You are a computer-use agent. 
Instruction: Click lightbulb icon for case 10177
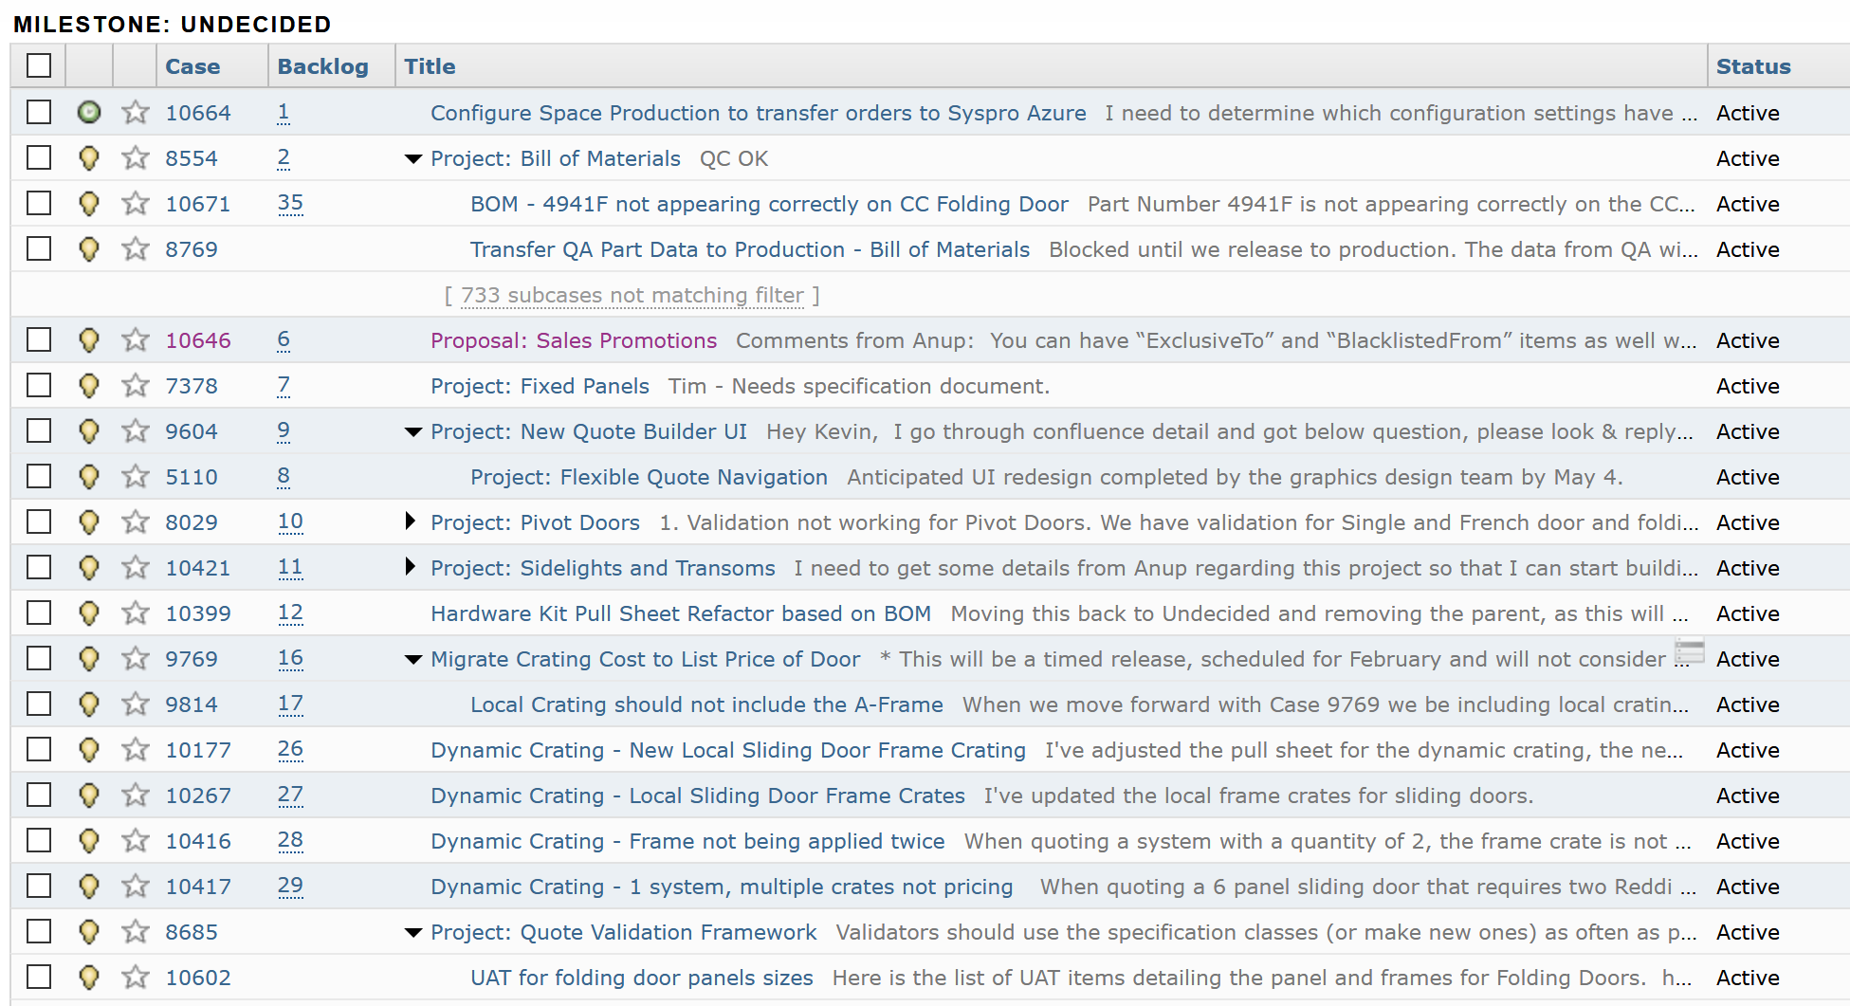click(x=89, y=750)
